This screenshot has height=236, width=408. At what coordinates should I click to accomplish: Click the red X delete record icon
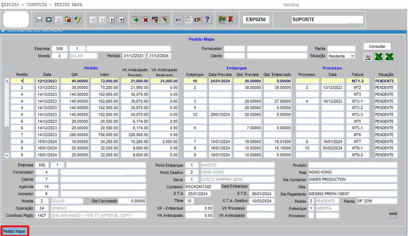point(145,20)
